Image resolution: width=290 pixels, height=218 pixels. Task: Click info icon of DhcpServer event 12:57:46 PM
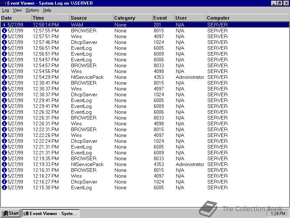pos(4,42)
